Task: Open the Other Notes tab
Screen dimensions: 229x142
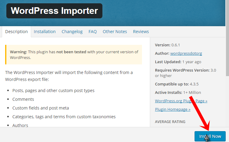Action: click(115, 32)
